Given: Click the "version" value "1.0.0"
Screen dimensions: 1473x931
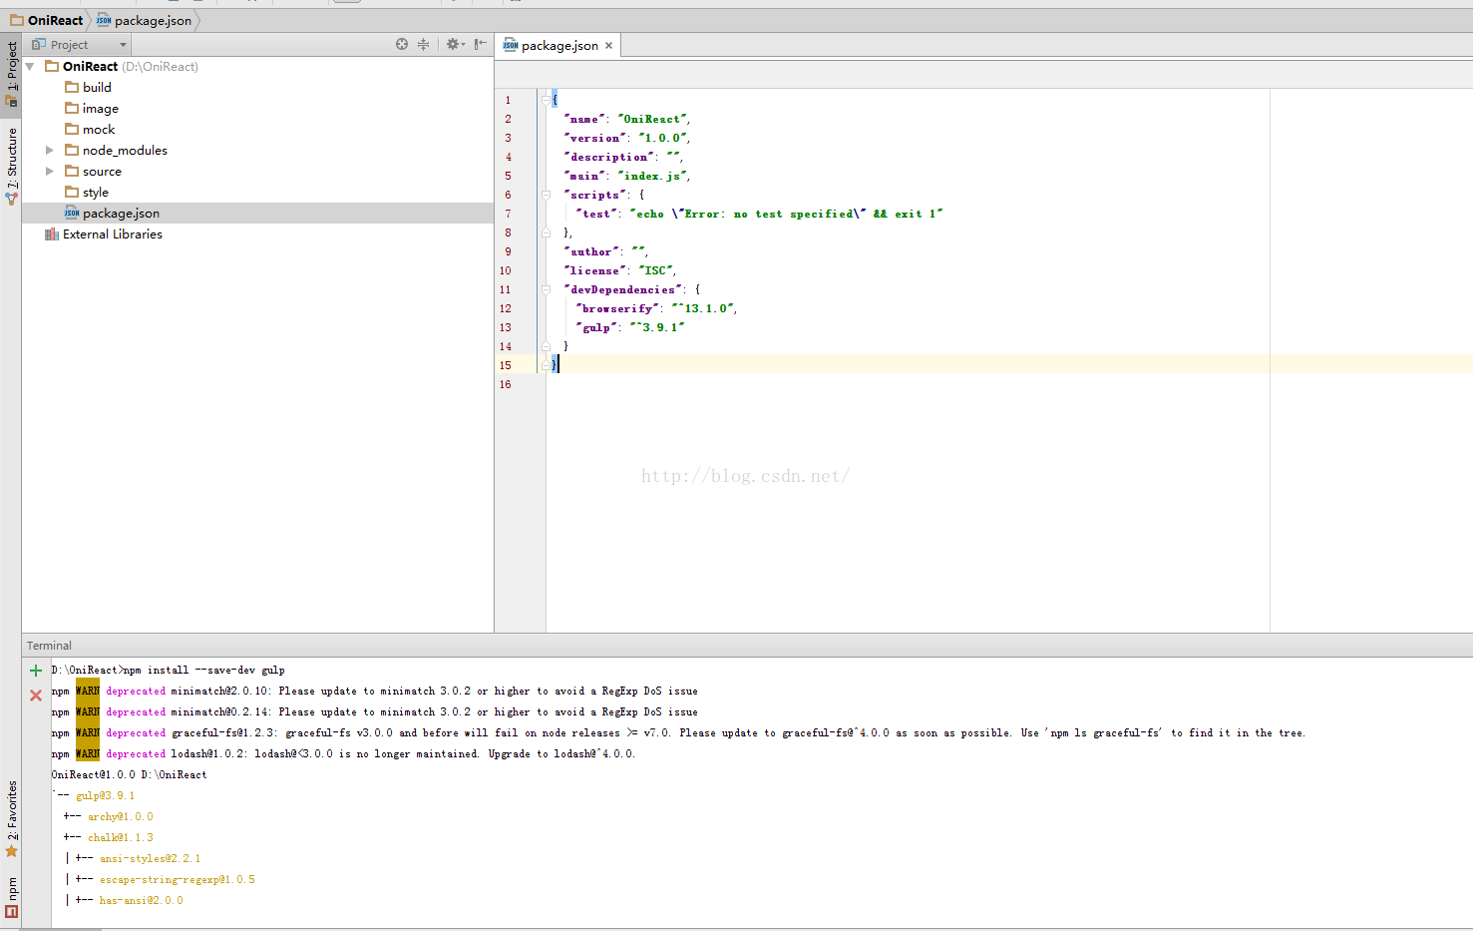Looking at the screenshot, I should pos(662,138).
